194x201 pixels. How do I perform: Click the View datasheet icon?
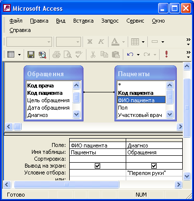coord(11,55)
